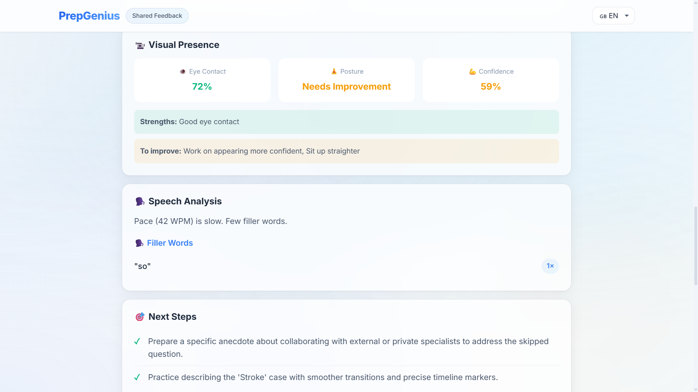Click the flexed arm Confidence icon
This screenshot has width=698, height=392.
[x=472, y=72]
